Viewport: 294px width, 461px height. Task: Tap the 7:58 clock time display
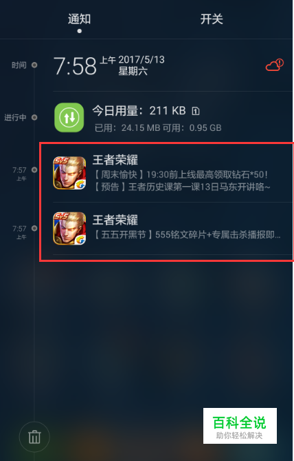tap(75, 66)
